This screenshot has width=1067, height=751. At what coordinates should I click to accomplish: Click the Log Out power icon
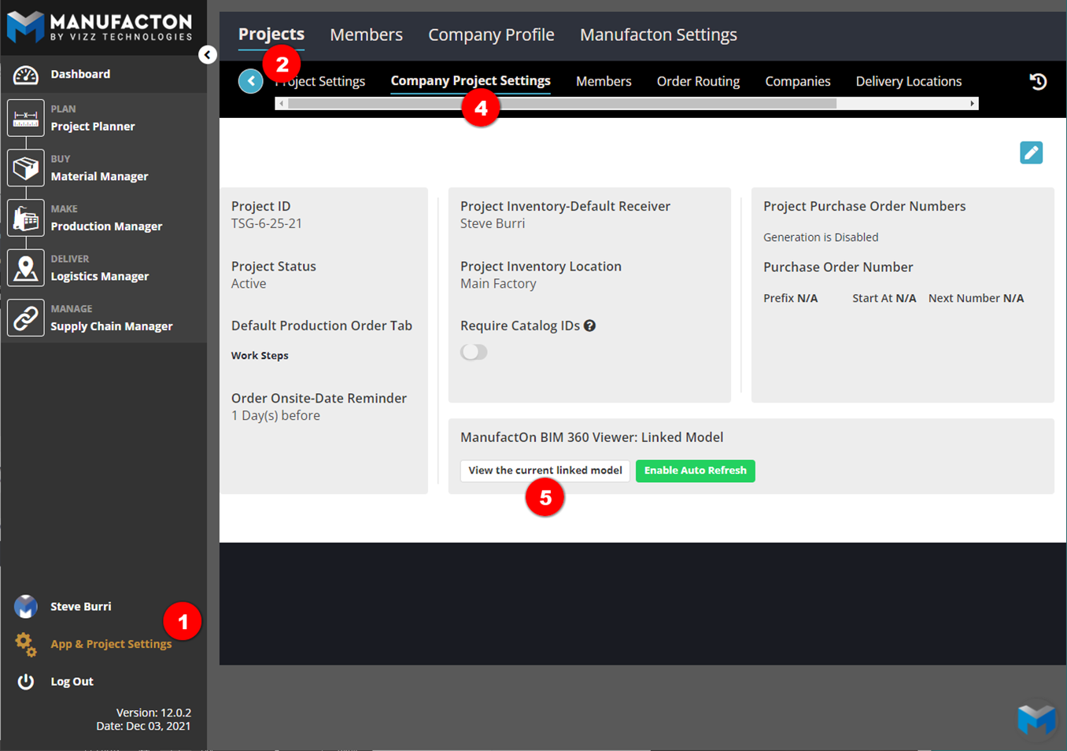24,681
